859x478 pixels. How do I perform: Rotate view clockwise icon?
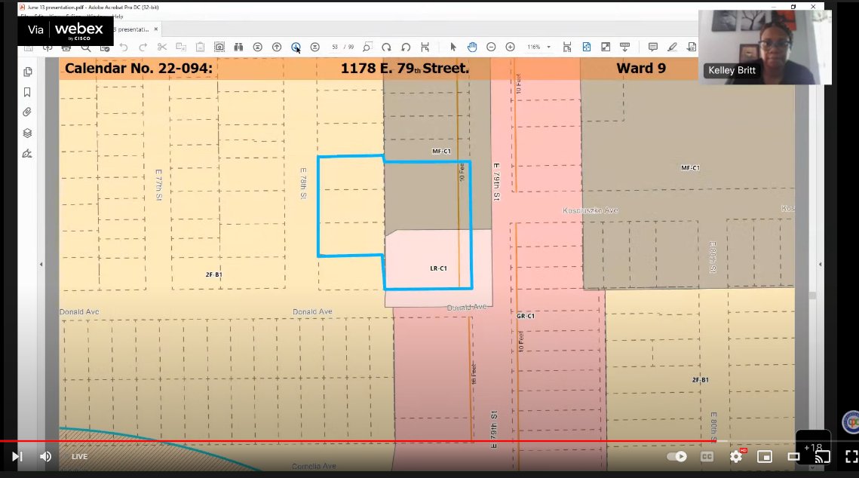tap(386, 47)
